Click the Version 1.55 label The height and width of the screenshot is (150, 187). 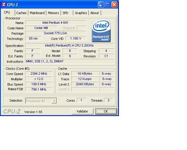coord(33,112)
